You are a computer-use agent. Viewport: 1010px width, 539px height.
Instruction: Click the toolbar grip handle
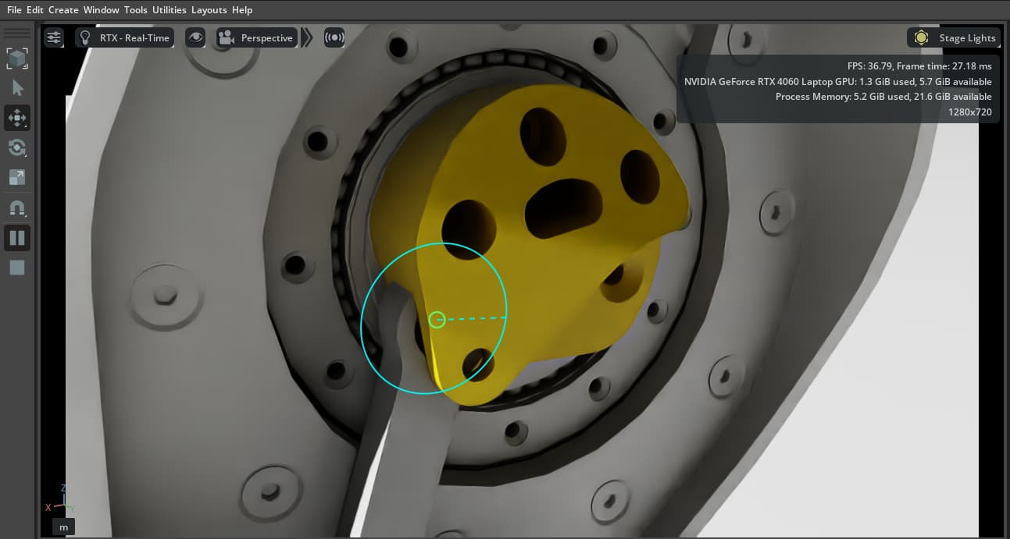click(x=17, y=34)
